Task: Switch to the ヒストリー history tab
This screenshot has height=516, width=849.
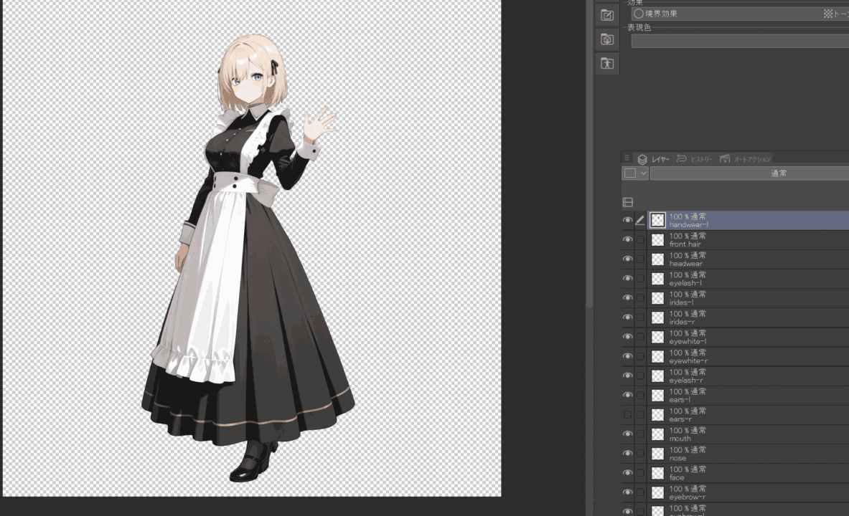Action: (x=695, y=159)
